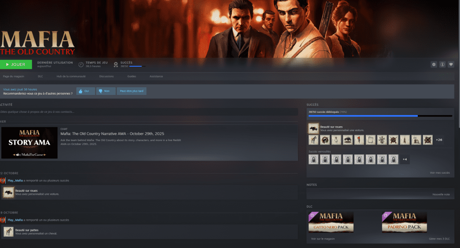Select the first locked achievement padlock icon
Screen dimensions: 460x248
coord(313,159)
